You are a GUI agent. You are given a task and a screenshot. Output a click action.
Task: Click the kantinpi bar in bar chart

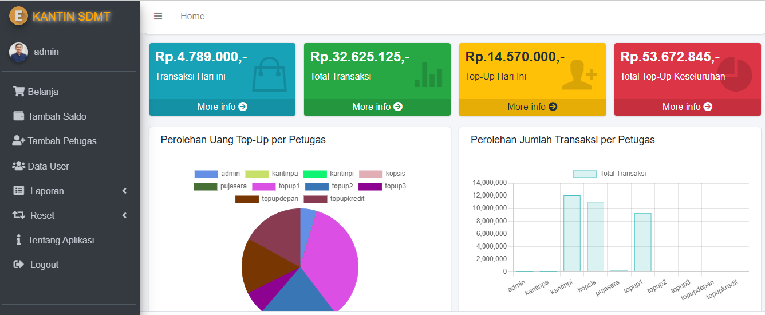coord(571,234)
